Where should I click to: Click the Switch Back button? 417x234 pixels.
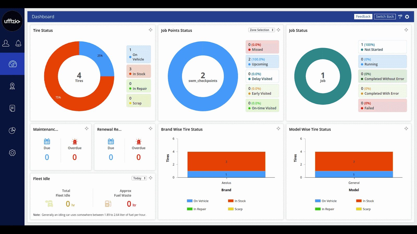385,17
